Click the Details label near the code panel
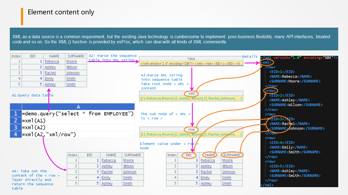 pos(250,57)
